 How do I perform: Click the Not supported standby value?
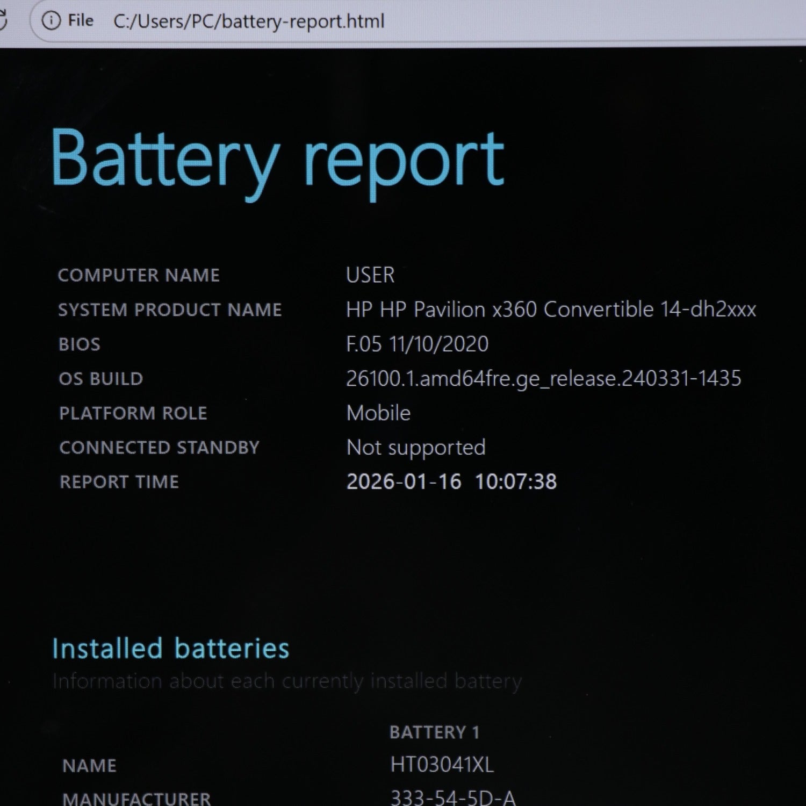[416, 448]
